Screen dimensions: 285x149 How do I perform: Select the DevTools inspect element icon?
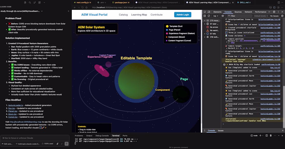pos(205,12)
